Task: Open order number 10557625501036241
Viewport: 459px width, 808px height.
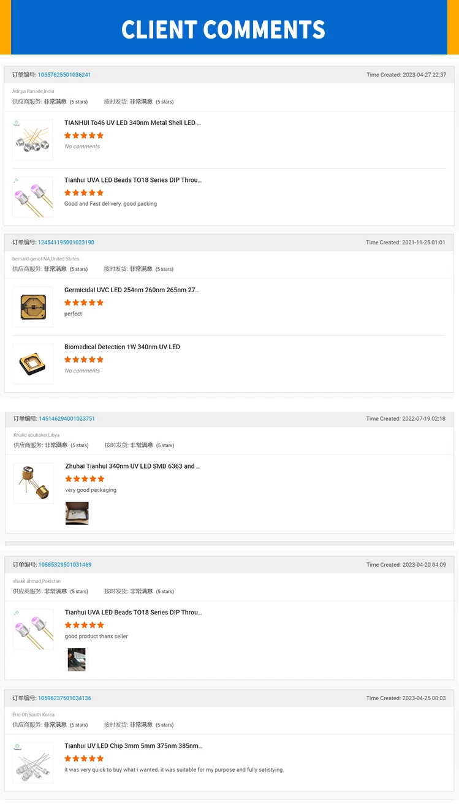Action: coord(64,75)
